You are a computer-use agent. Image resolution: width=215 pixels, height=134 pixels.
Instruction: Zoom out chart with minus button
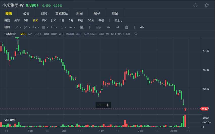point(100,105)
